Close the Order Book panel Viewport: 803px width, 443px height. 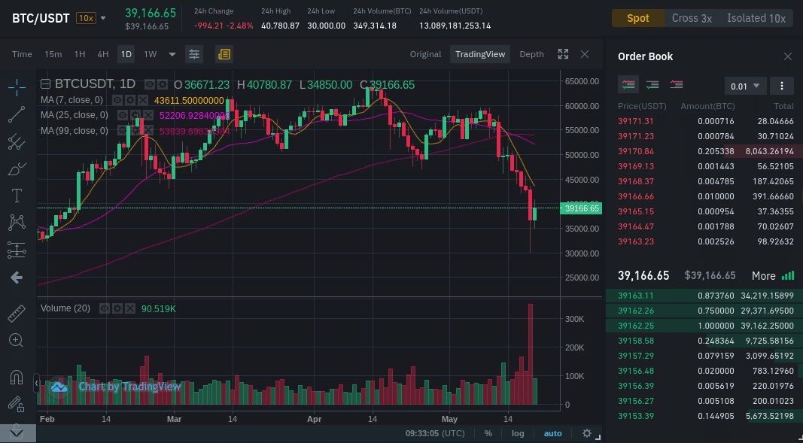click(788, 56)
